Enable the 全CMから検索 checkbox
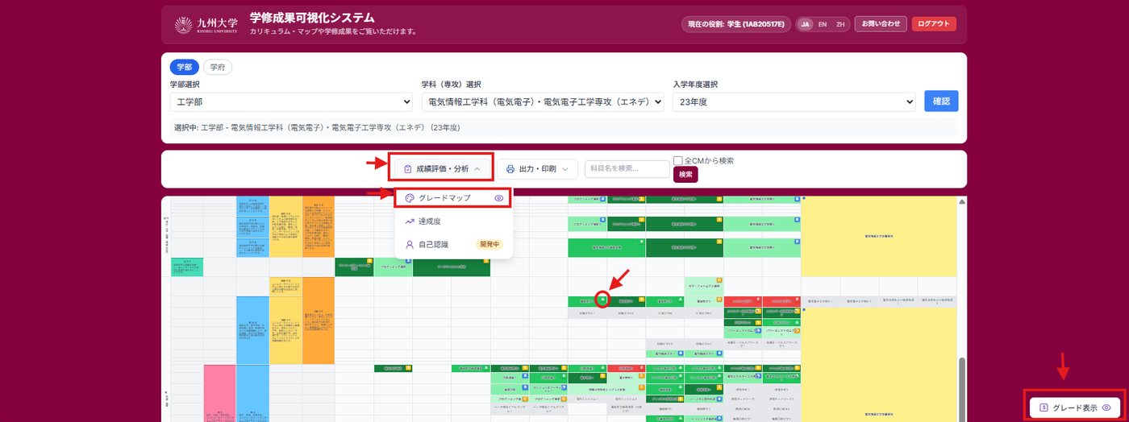The height and width of the screenshot is (422, 1129). pos(678,160)
